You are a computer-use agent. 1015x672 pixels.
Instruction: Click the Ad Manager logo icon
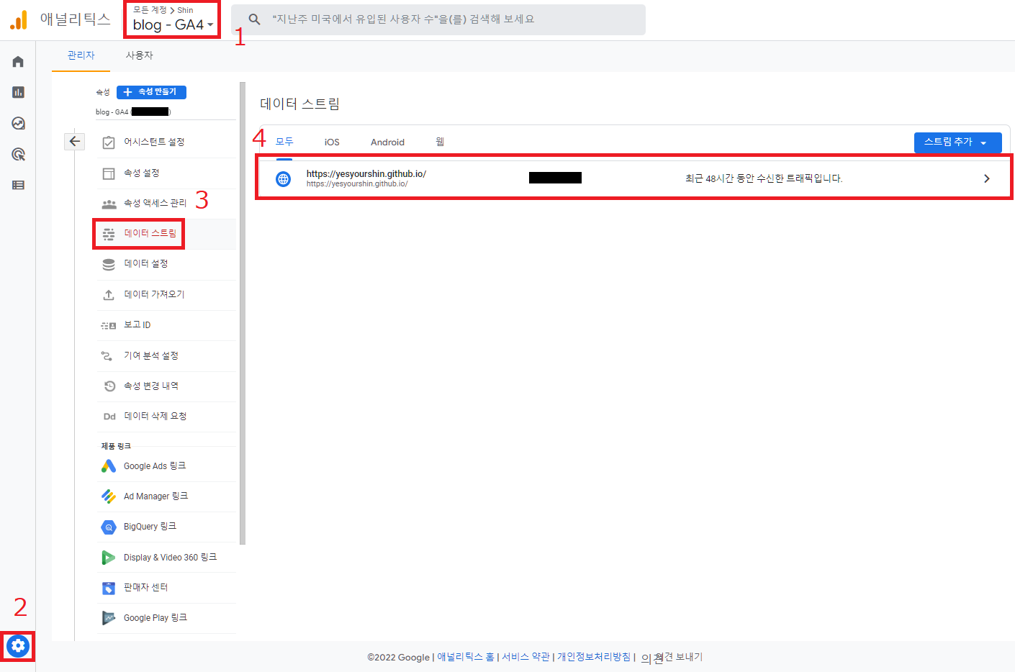coord(109,496)
